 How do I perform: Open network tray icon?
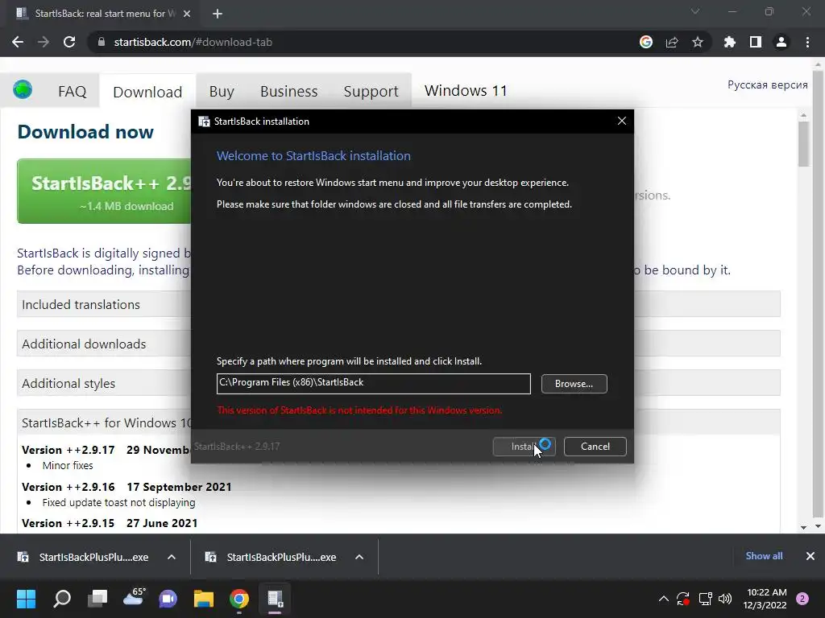(x=705, y=599)
